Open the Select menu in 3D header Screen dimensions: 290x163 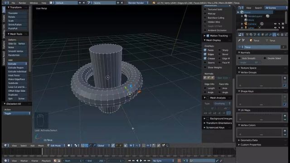pyautogui.click(x=24, y=146)
